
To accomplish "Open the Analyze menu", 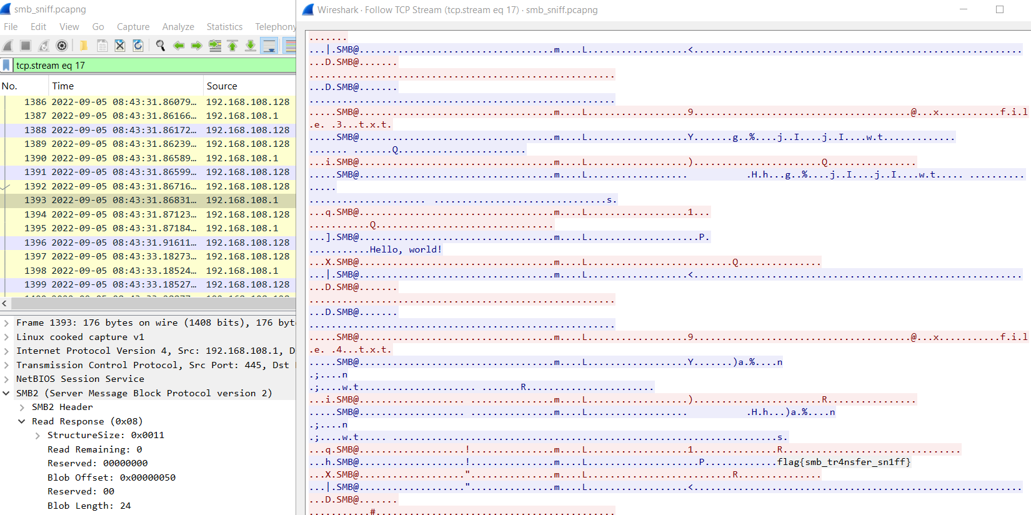I will [178, 27].
